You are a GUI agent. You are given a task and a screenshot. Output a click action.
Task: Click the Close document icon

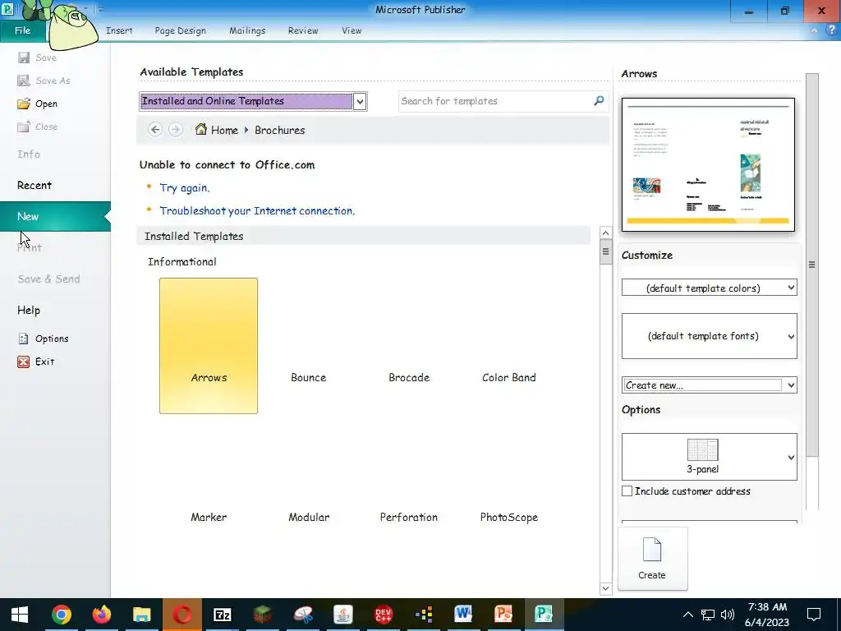pos(24,127)
